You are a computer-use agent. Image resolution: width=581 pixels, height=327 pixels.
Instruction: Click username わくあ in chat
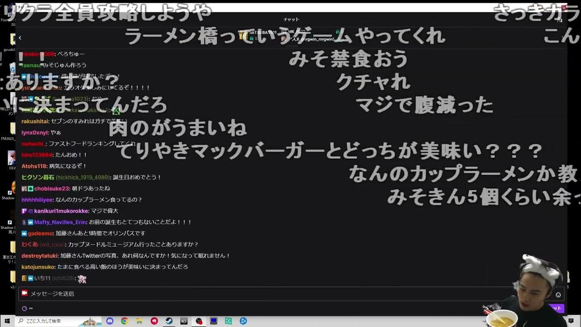pos(30,244)
